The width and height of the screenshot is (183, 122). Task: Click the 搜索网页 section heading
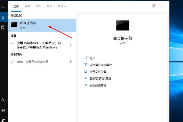16,54
